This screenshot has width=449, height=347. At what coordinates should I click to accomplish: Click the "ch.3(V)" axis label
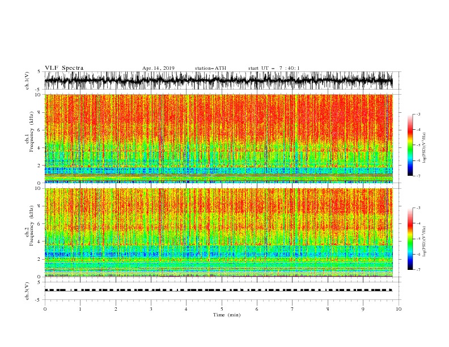pyautogui.click(x=27, y=291)
